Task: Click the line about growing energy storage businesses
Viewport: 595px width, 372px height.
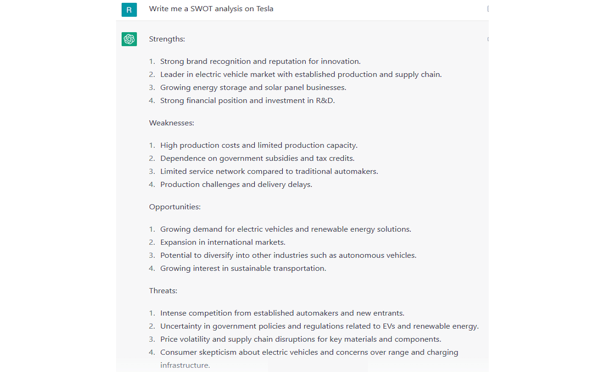Action: pyautogui.click(x=253, y=88)
